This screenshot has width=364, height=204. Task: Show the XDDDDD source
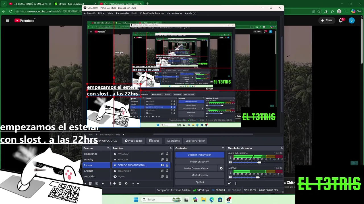[x=162, y=160]
